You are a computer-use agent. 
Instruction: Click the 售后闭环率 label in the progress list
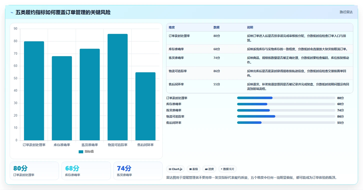(x=174, y=123)
